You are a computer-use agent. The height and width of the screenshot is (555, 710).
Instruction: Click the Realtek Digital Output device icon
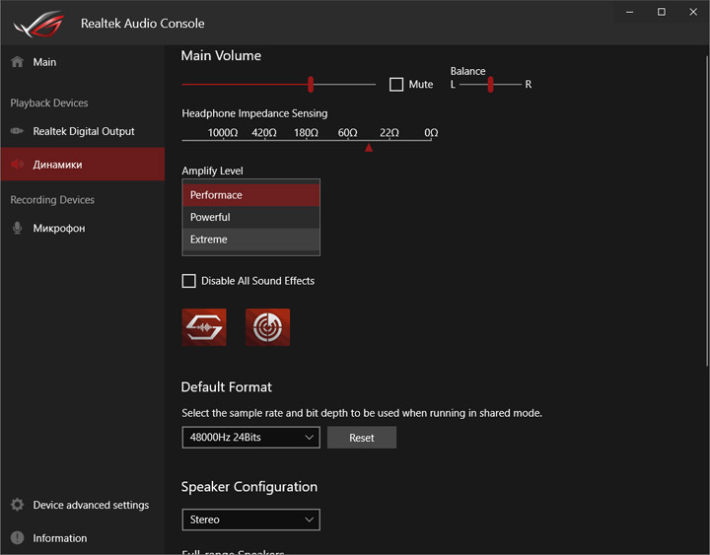pyautogui.click(x=17, y=131)
